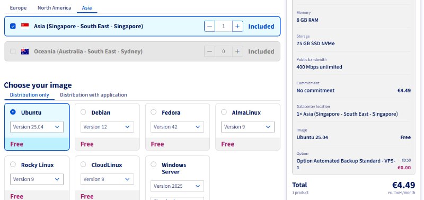Open the Windows Server Version 2025 dropdown
The height and width of the screenshot is (200, 424).
177,186
